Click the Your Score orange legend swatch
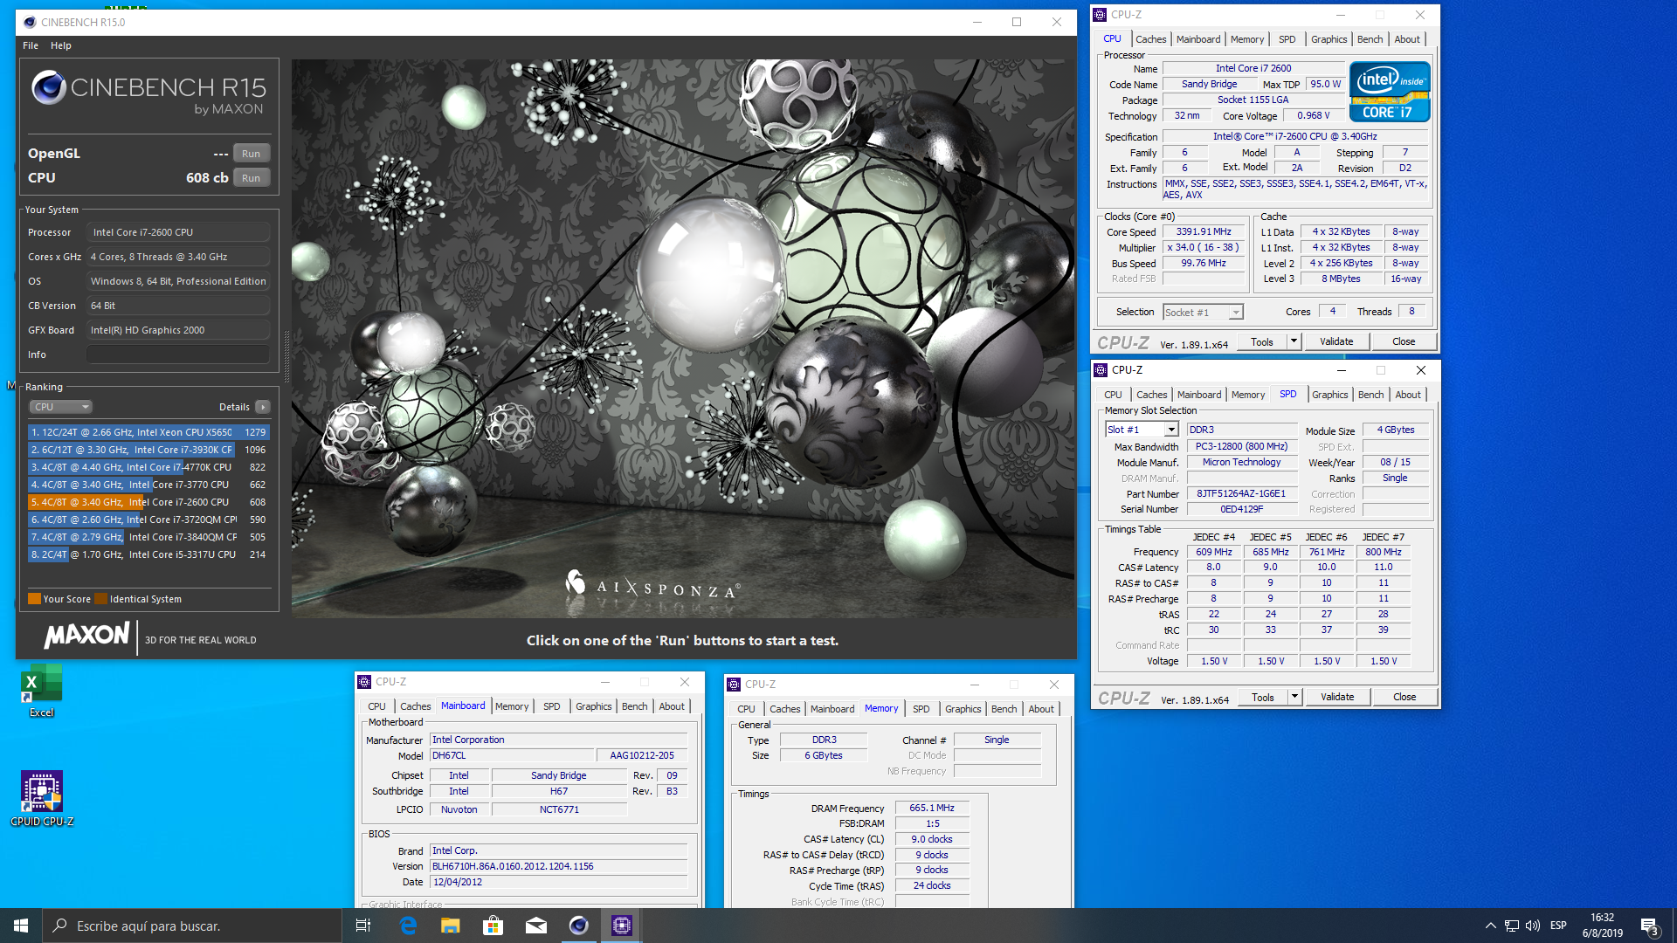Image resolution: width=1677 pixels, height=943 pixels. pyautogui.click(x=34, y=599)
